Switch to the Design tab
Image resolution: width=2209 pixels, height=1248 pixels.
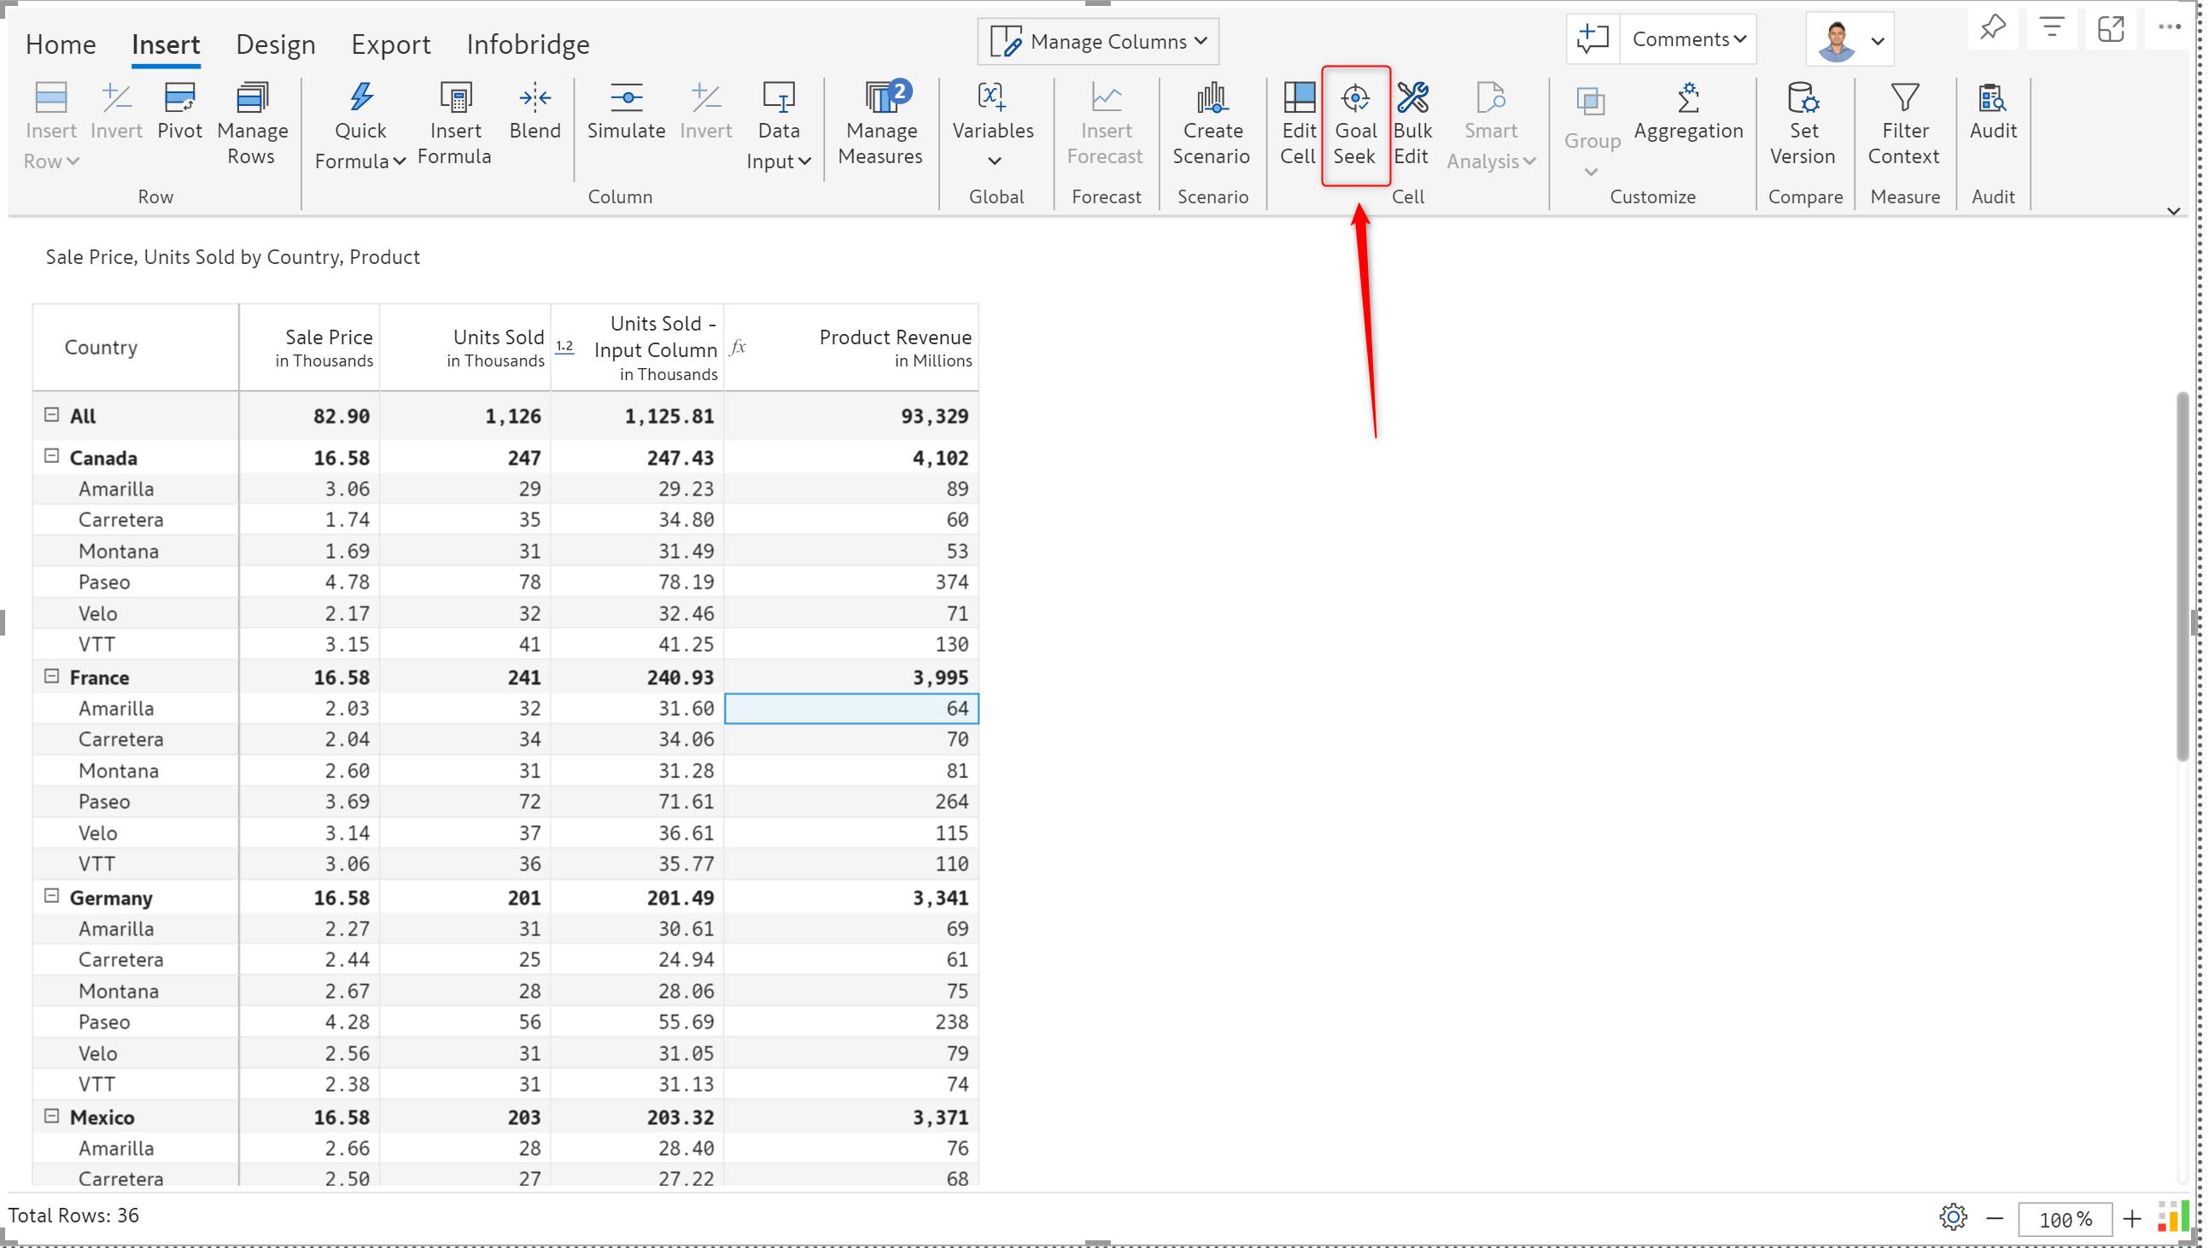point(275,44)
